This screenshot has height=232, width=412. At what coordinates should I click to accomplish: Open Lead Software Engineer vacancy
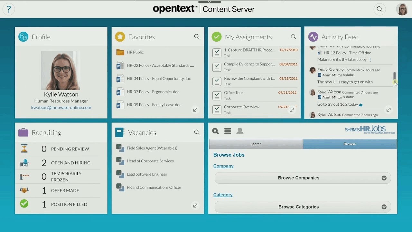tap(147, 174)
